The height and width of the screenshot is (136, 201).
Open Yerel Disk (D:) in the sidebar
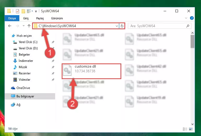pos(28,48)
